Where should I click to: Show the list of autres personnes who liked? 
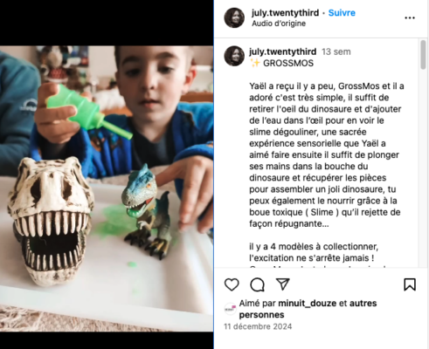(x=308, y=309)
